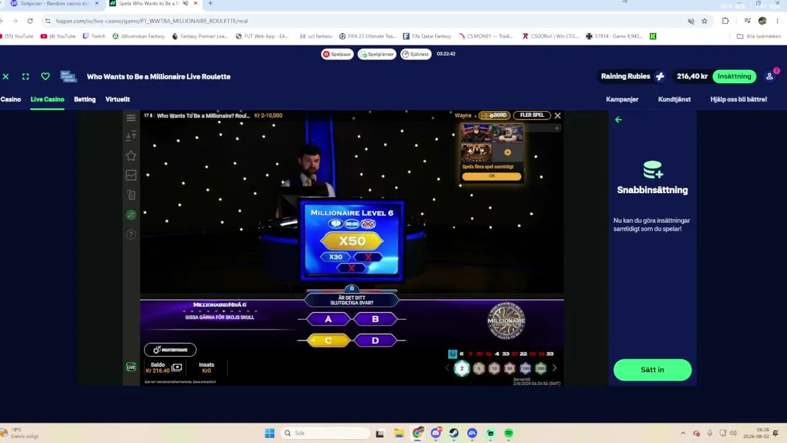The width and height of the screenshot is (787, 443).
Task: Open Discord from the taskbar
Action: point(436,433)
